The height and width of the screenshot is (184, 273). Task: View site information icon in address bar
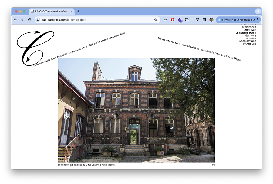38,20
